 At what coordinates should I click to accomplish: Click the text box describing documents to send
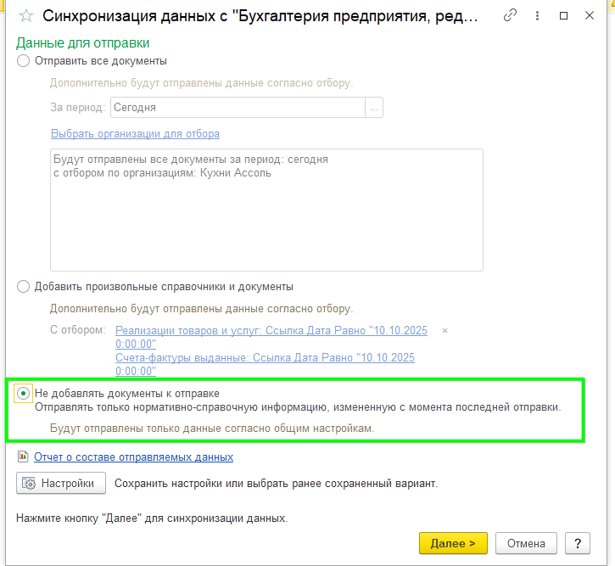coord(266,210)
